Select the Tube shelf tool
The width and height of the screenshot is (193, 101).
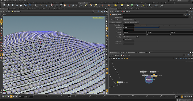tap(13, 6)
